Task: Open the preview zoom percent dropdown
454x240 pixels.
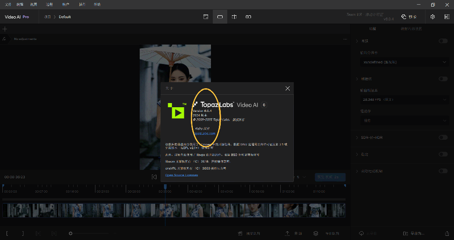Action: click(300, 177)
